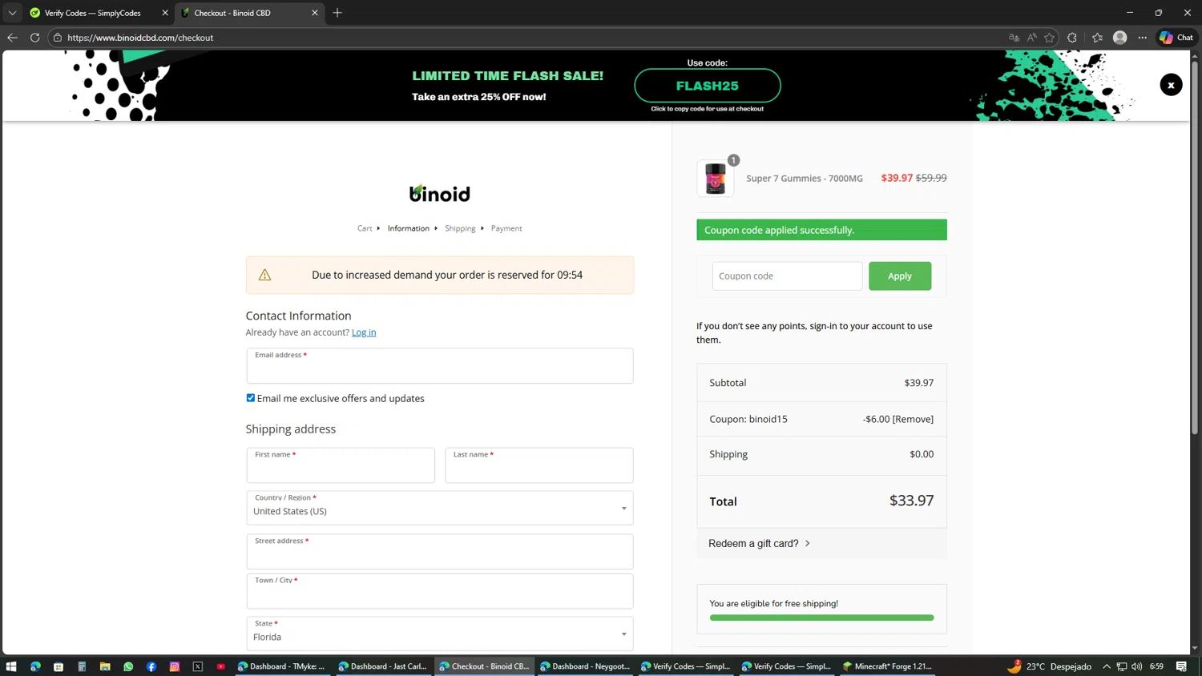Dismiss the flash sale banner
Viewport: 1202px width, 676px height.
[x=1171, y=85]
